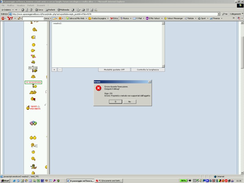Increase text box size with plus button

54,70
